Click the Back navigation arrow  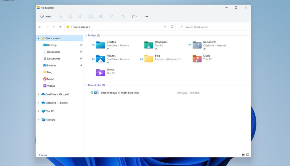(40, 27)
